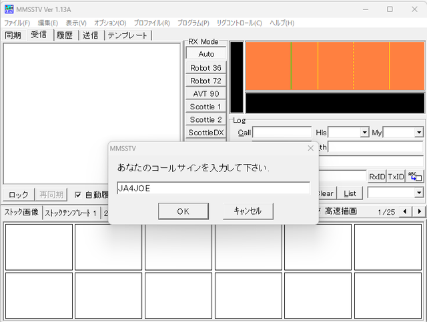427x322 pixels.
Task: Select ScottieDX RX mode
Action: (x=206, y=133)
